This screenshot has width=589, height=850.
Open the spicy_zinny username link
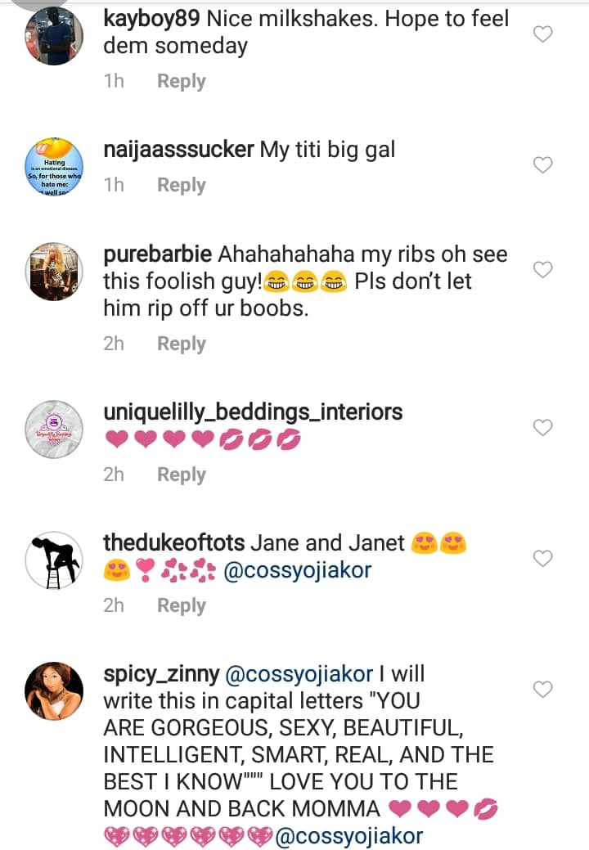pos(161,675)
